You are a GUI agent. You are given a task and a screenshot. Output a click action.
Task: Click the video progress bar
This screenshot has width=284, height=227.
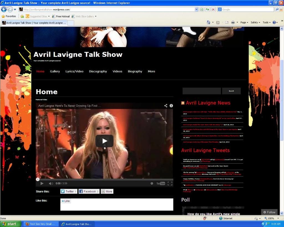point(104,179)
